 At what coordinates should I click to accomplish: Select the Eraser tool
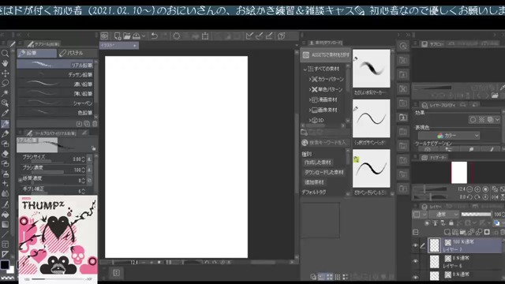click(5, 154)
